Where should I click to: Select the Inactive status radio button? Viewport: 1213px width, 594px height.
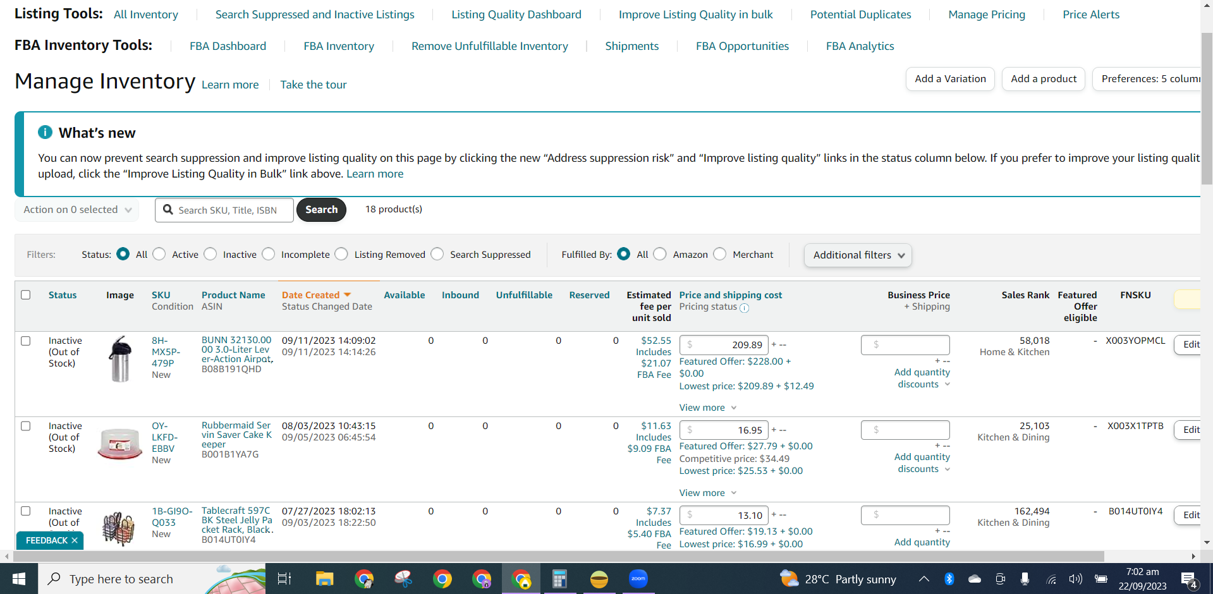point(210,254)
